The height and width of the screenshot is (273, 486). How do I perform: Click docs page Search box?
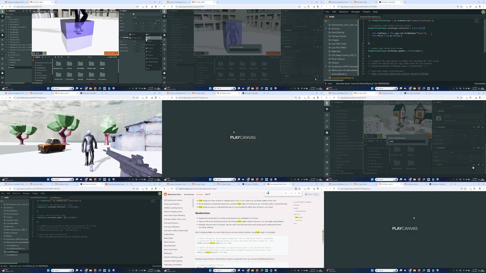pyautogui.click(x=312, y=194)
